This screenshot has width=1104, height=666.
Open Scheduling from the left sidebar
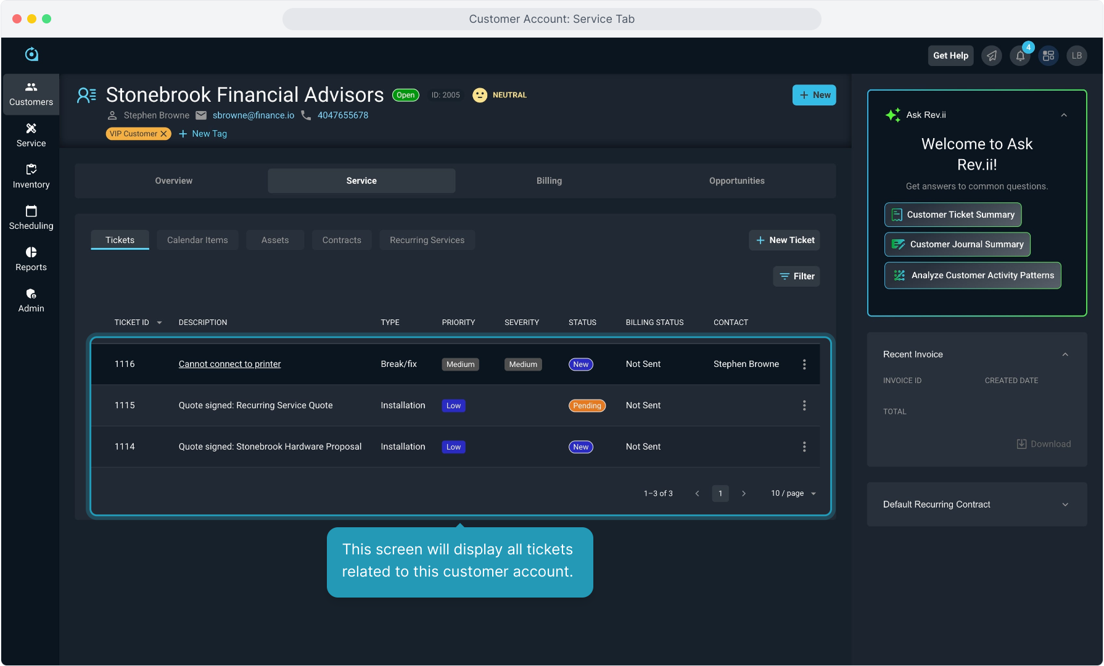(31, 218)
